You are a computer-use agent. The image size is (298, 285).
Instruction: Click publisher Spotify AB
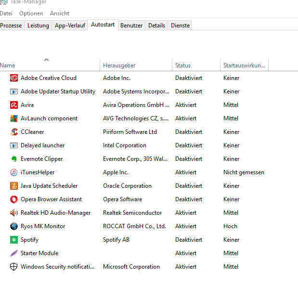pyautogui.click(x=116, y=240)
